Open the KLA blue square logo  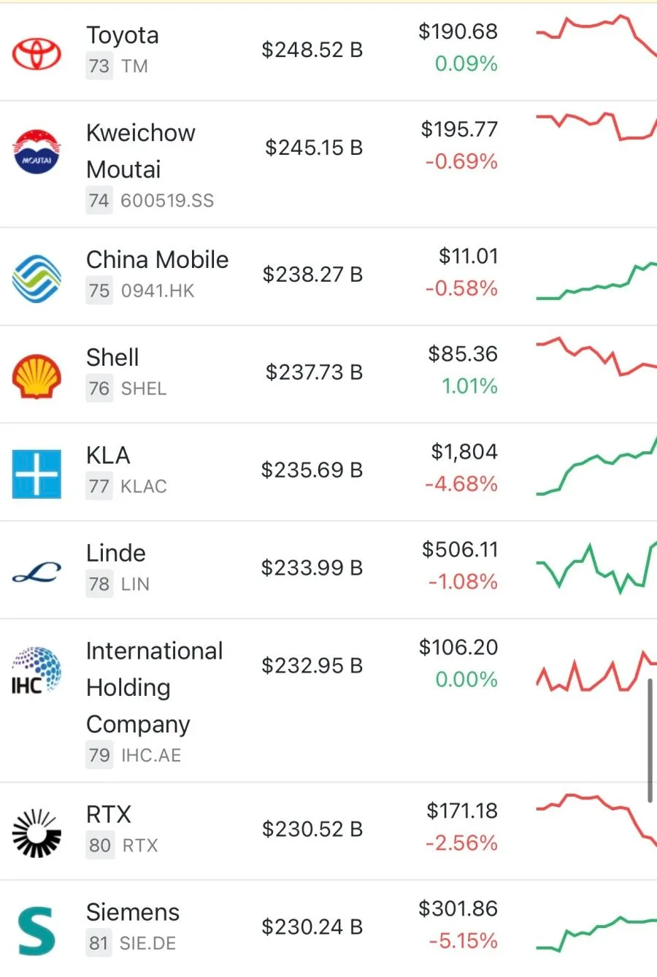pyautogui.click(x=36, y=474)
